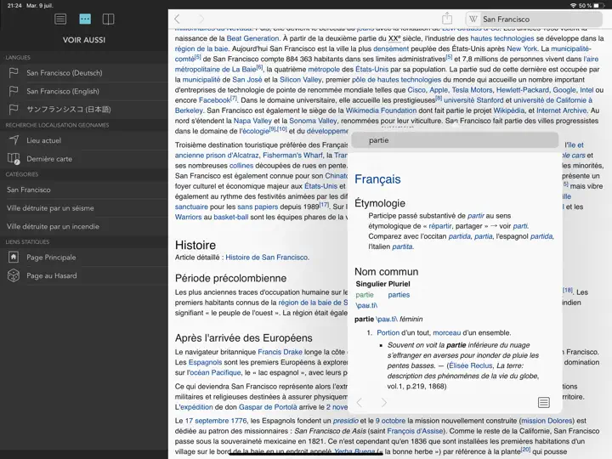Follow the 'morceau' definition link
Viewport: 612px width, 459px height.
point(447,333)
